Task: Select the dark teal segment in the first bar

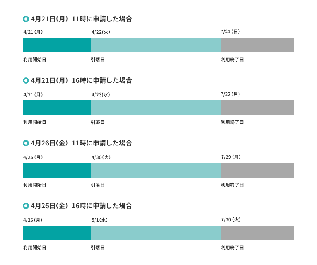Action: coord(57,45)
